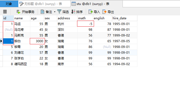Select the age cell containing 3000
This screenshot has width=180, height=98.
coord(37,41)
